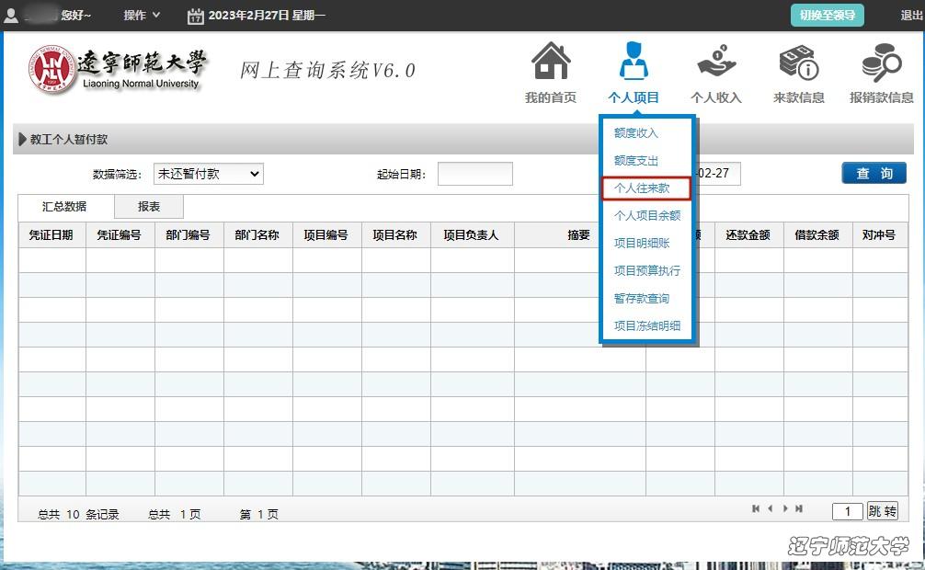Click the 起始日期 start date input field
The height and width of the screenshot is (570, 925).
[474, 174]
